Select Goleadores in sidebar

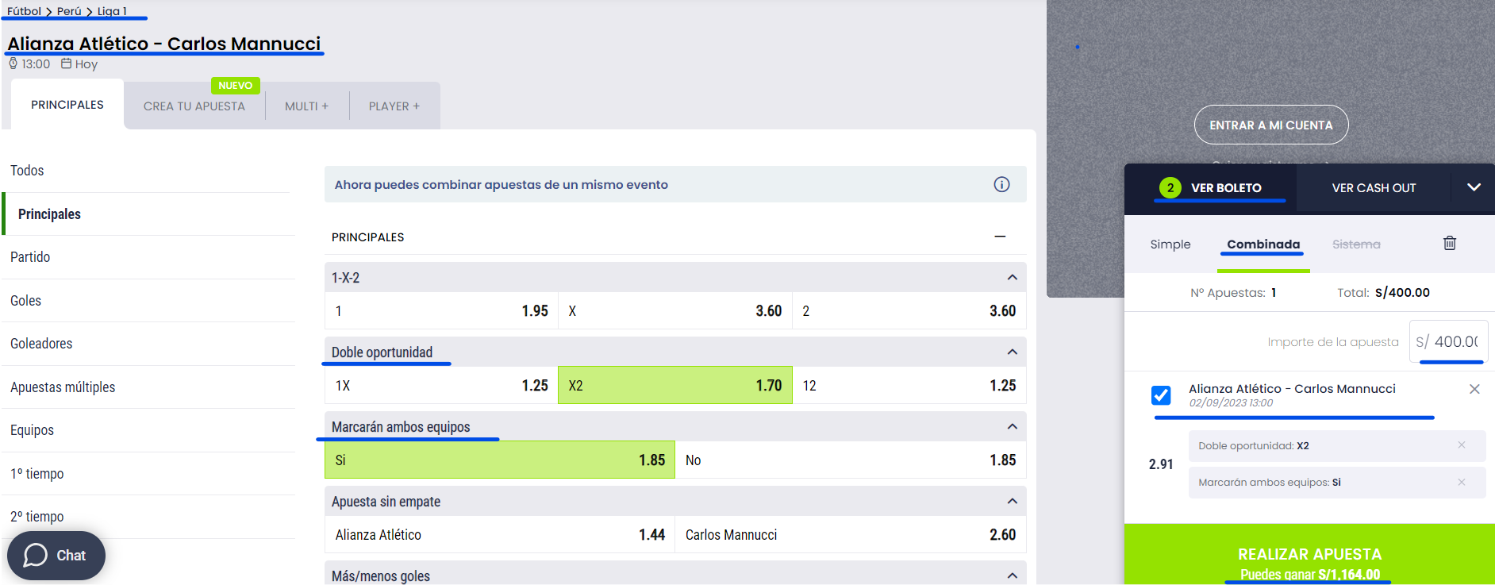(41, 344)
